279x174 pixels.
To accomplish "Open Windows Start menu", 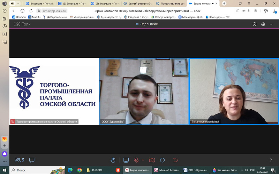I will (5, 170).
